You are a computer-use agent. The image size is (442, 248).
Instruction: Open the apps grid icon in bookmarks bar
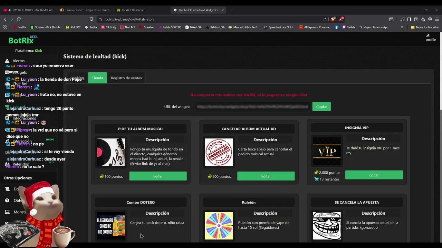(x=4, y=27)
